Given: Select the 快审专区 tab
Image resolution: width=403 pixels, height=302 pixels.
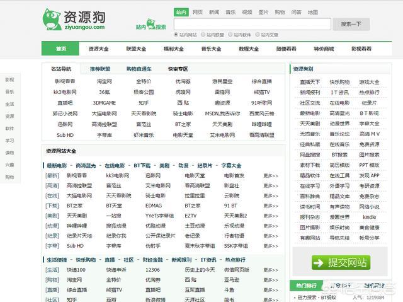Looking at the screenshot, I should pyautogui.click(x=178, y=69).
